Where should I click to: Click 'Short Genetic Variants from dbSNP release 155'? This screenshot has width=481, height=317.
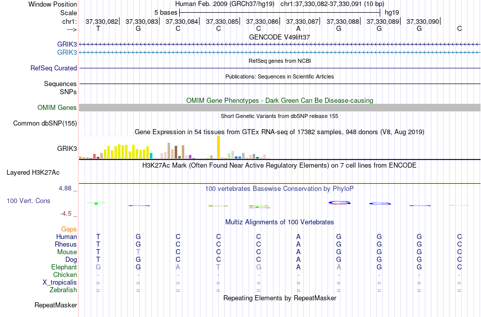(x=279, y=116)
